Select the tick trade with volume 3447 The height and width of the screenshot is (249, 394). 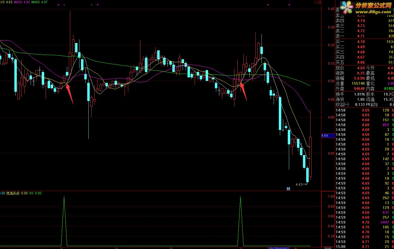click(365, 222)
